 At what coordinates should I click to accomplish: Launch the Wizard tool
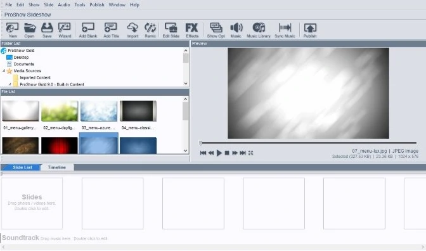65,30
